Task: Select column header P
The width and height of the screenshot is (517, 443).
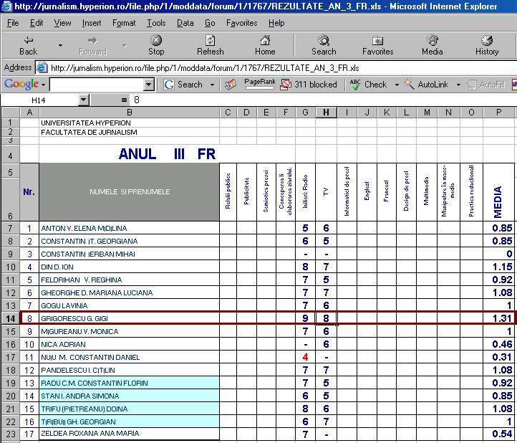Action: pos(498,113)
